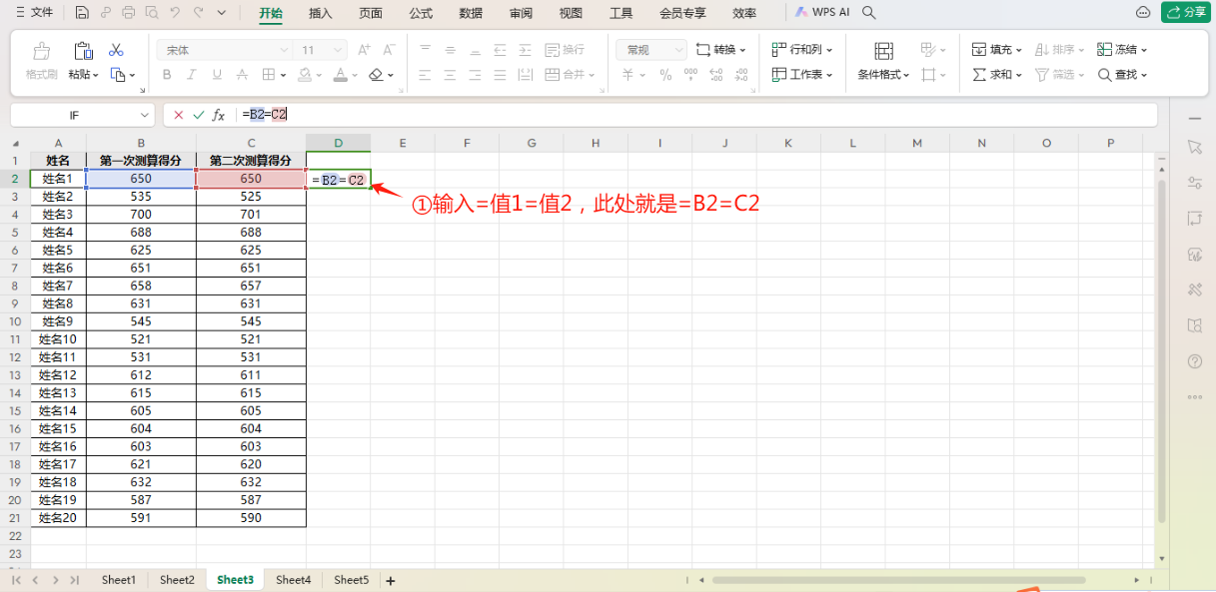Image resolution: width=1216 pixels, height=592 pixels.
Task: Switch to the Sheet1 tab
Action: coord(118,580)
